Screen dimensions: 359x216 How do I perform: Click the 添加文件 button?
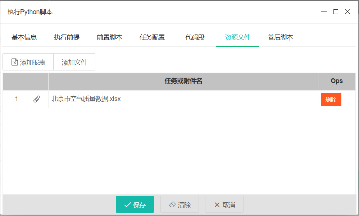[74, 62]
